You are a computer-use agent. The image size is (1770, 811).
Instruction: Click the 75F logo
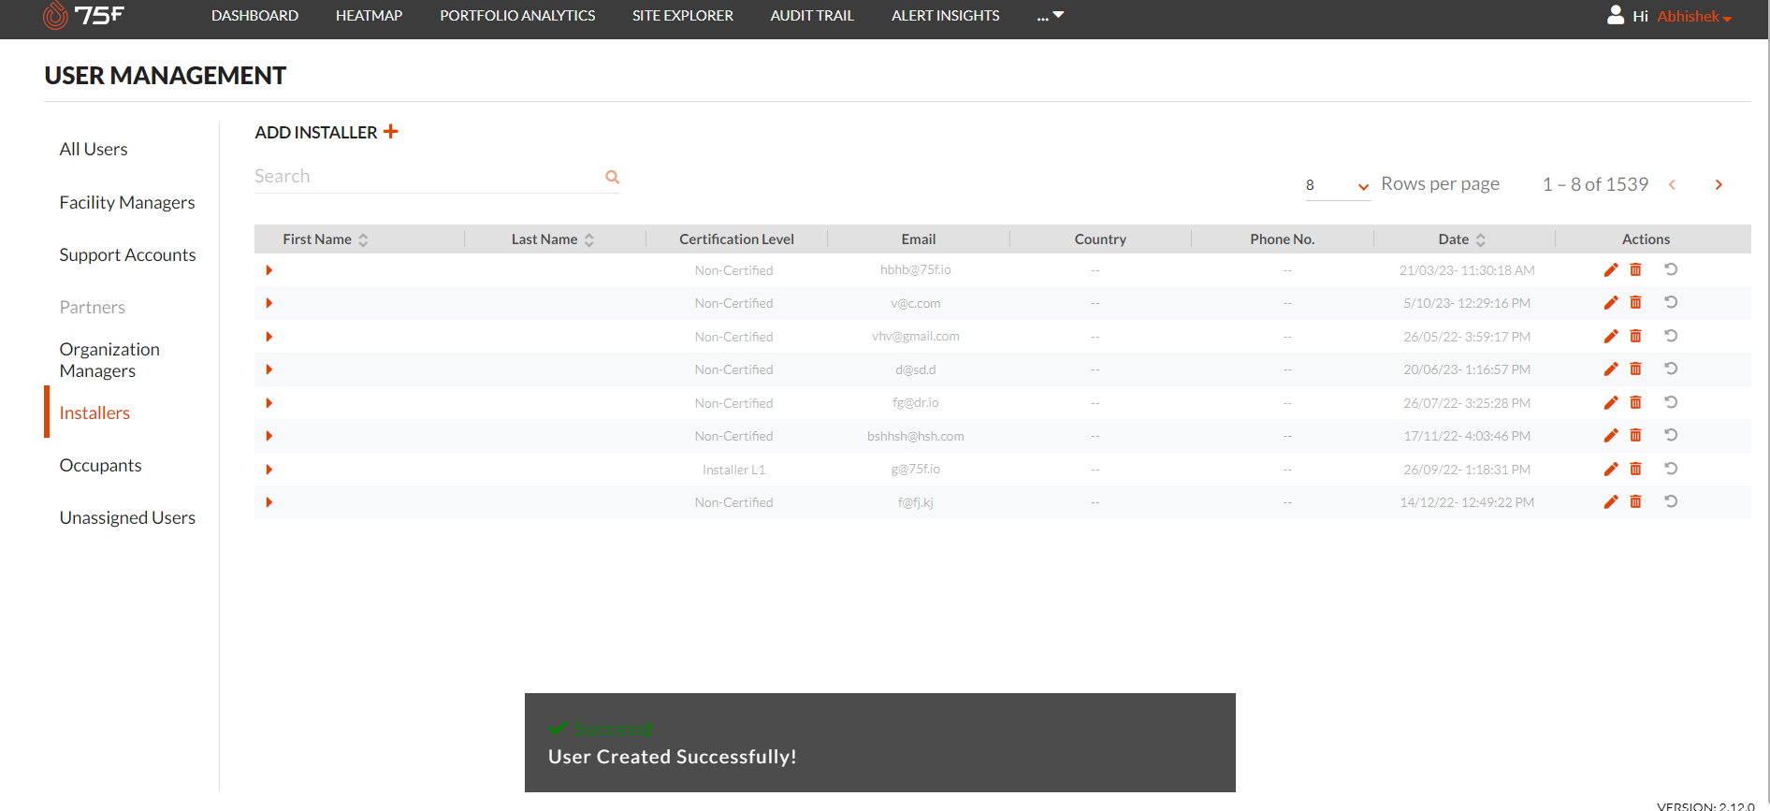83,16
